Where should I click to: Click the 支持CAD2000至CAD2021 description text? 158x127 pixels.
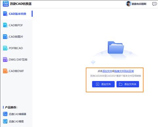(x=116, y=76)
